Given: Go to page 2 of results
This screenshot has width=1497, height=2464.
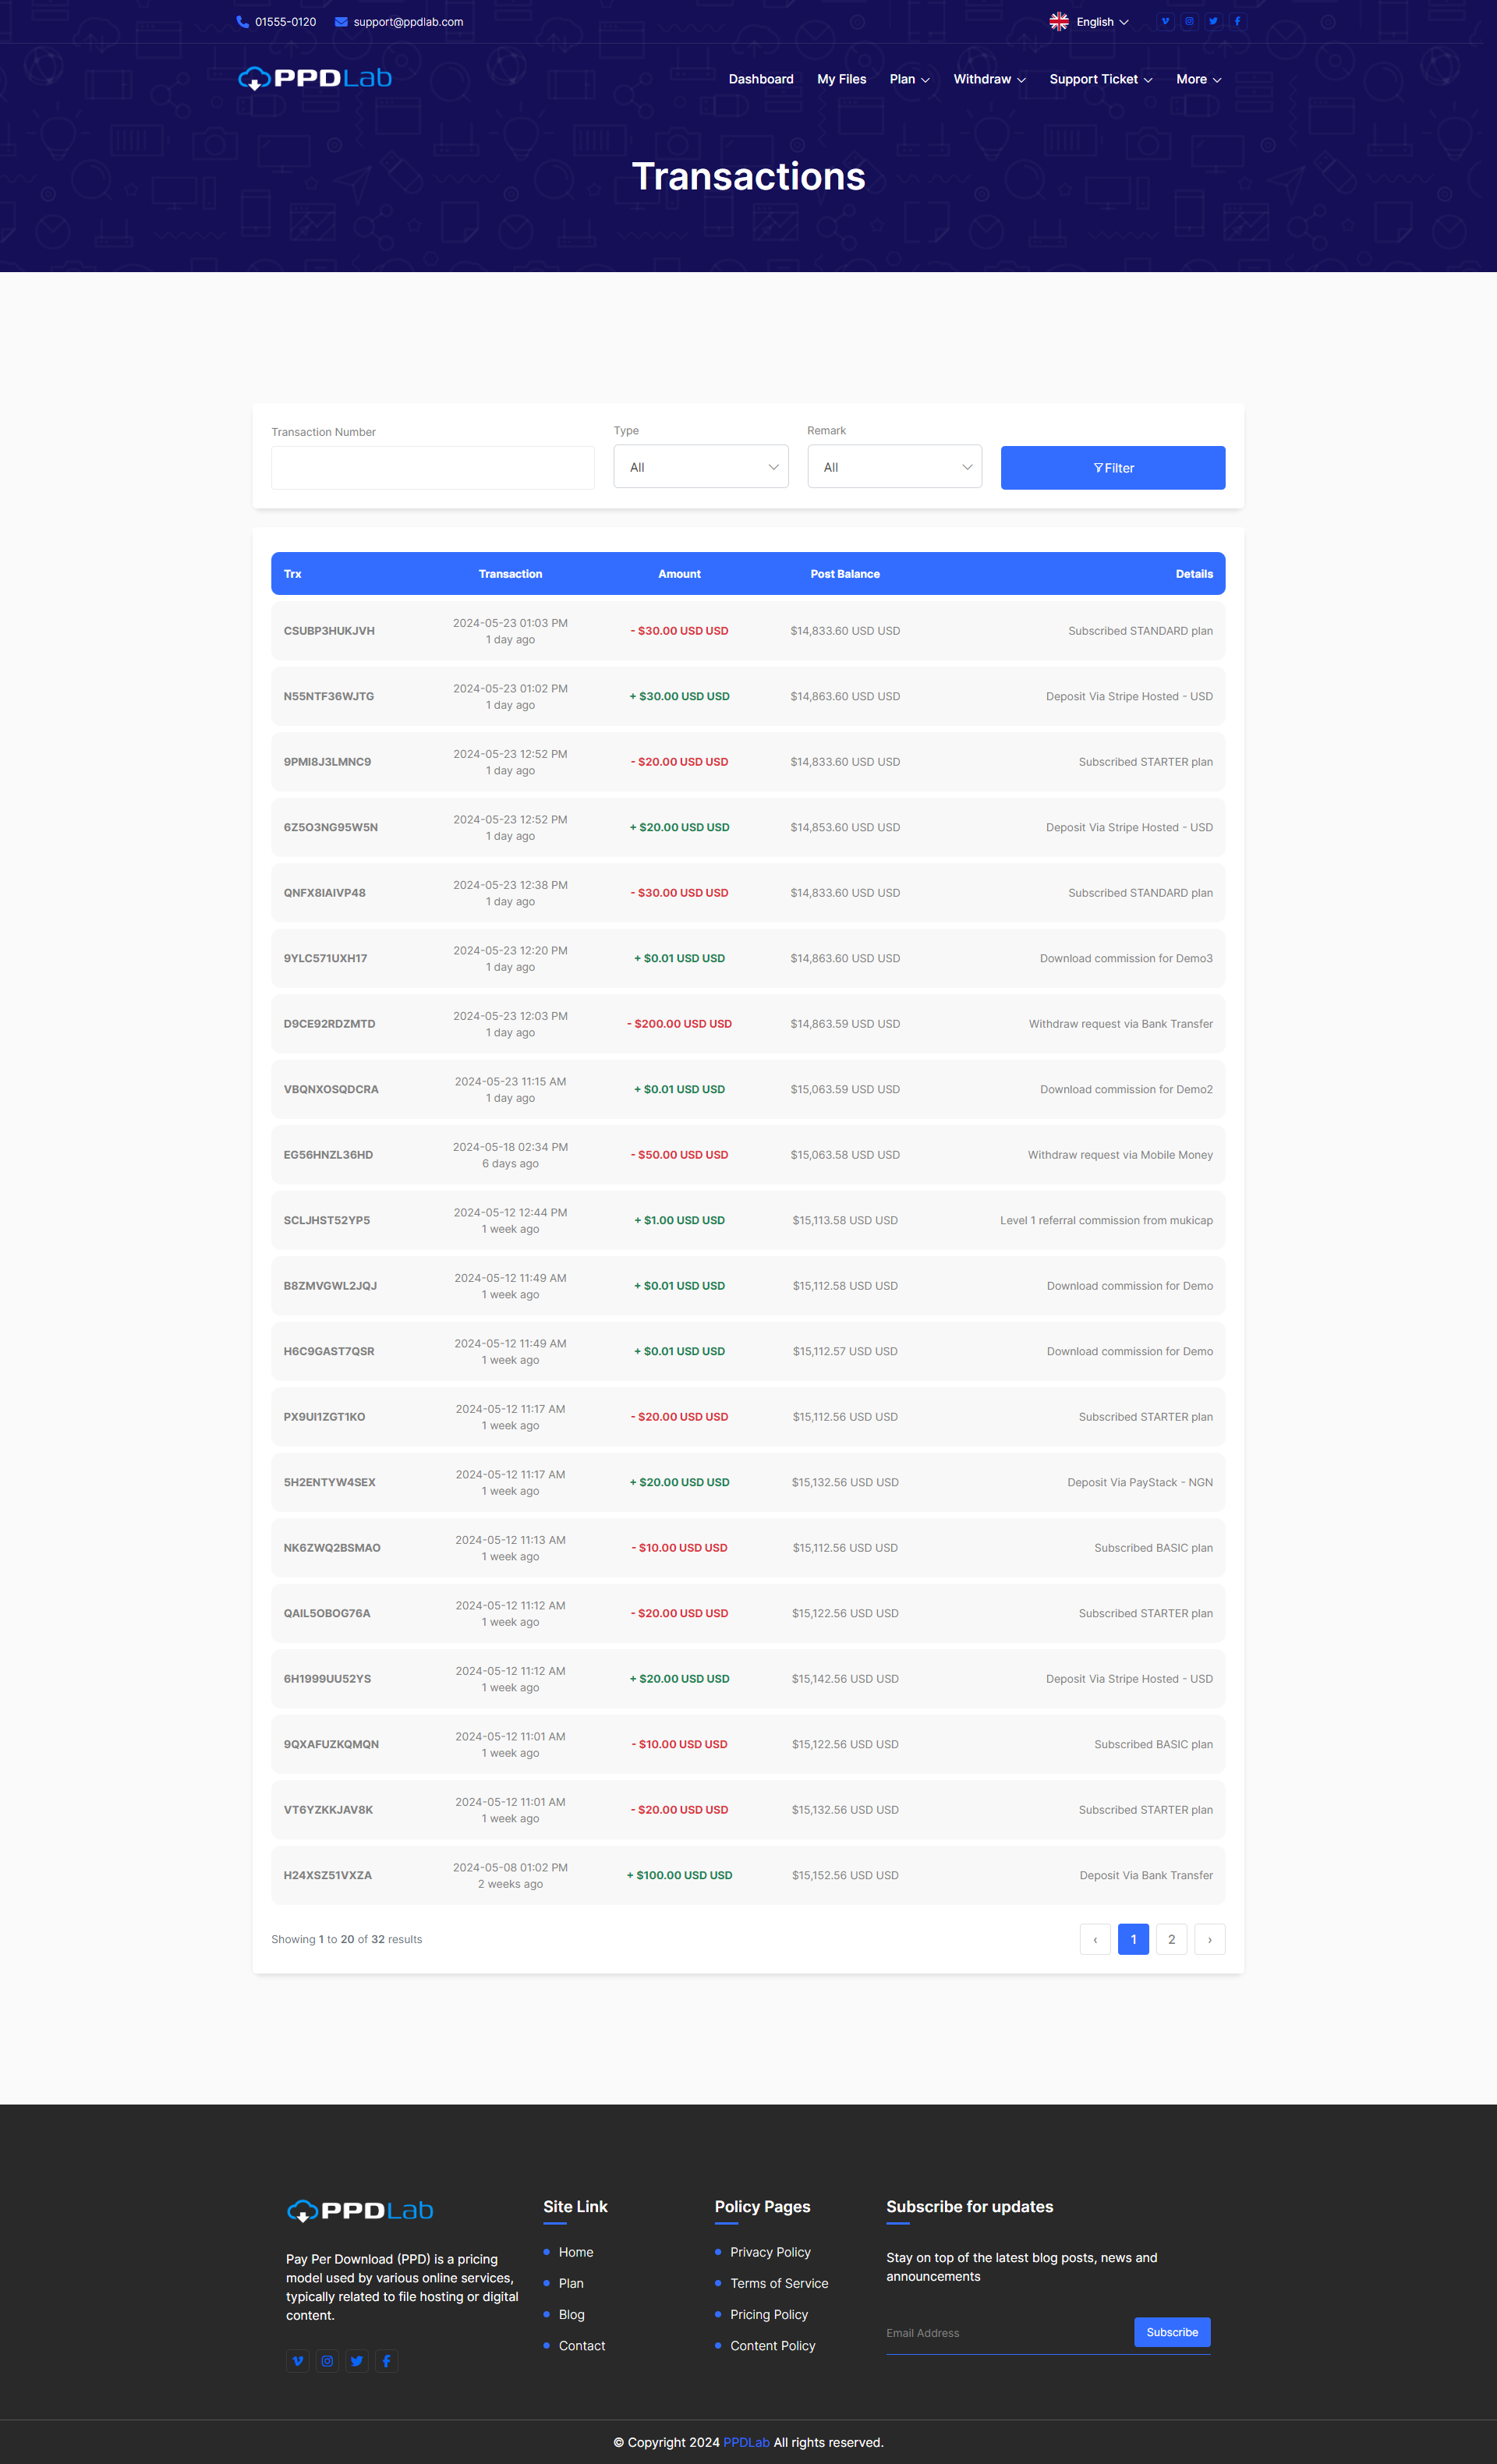Looking at the screenshot, I should tap(1171, 1939).
